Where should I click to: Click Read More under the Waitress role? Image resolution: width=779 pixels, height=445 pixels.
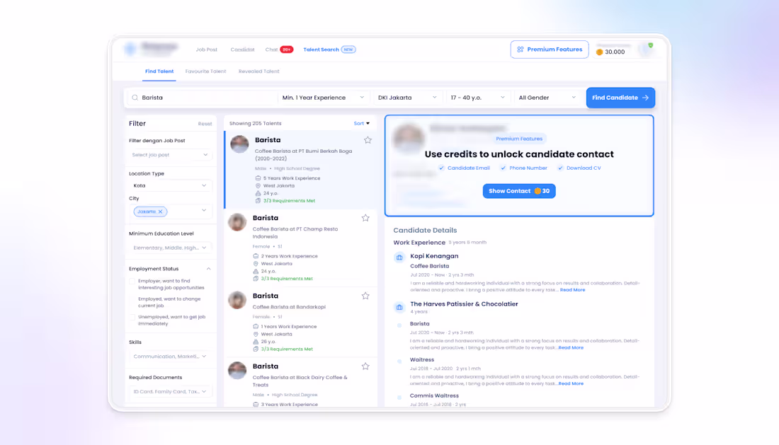(571, 383)
